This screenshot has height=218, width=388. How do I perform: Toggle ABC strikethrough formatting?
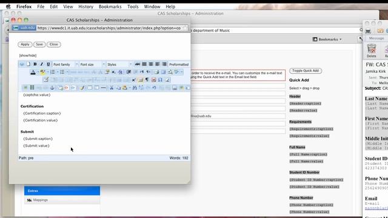(138, 64)
